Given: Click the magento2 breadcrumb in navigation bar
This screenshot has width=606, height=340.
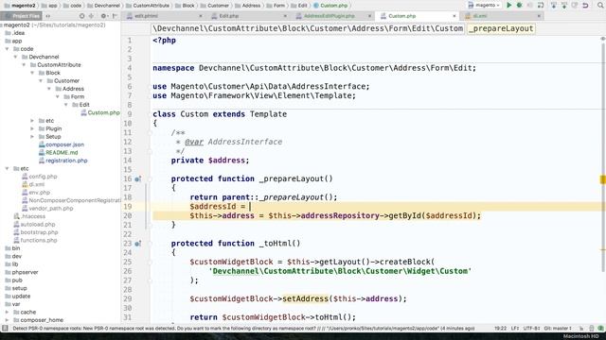Looking at the screenshot, I should (x=19, y=6).
